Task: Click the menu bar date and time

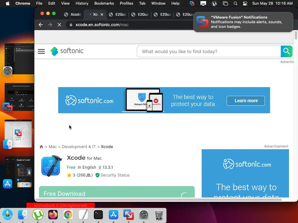Action: [x=272, y=3]
